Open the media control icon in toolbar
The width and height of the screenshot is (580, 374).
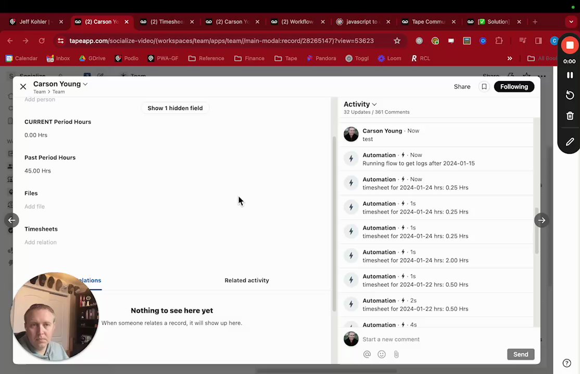click(x=522, y=41)
